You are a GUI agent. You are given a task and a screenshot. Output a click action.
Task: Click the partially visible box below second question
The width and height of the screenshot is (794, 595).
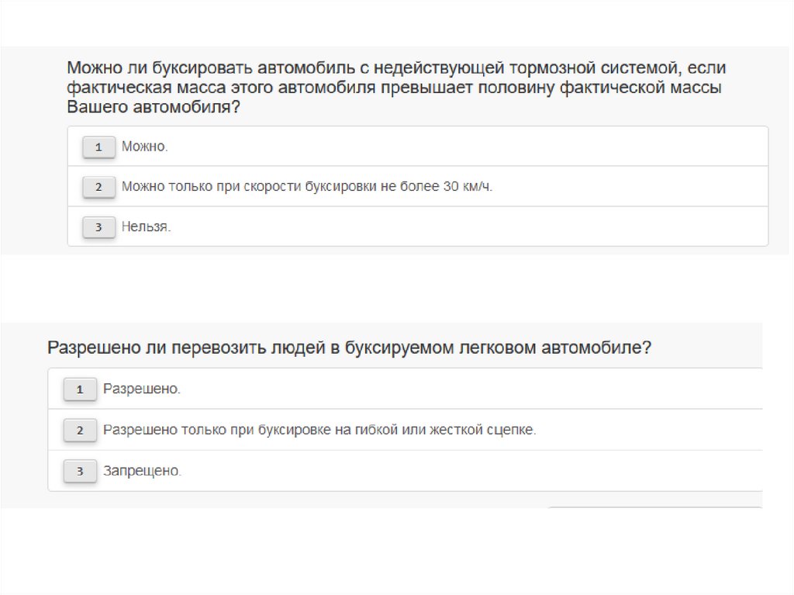655,510
